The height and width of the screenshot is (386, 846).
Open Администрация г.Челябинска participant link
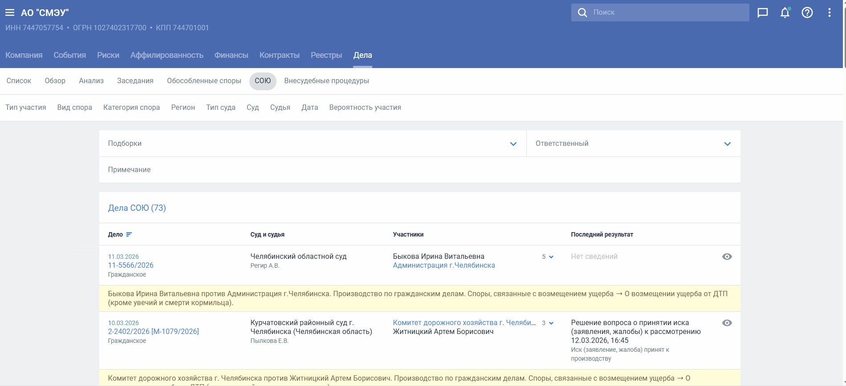pos(443,265)
